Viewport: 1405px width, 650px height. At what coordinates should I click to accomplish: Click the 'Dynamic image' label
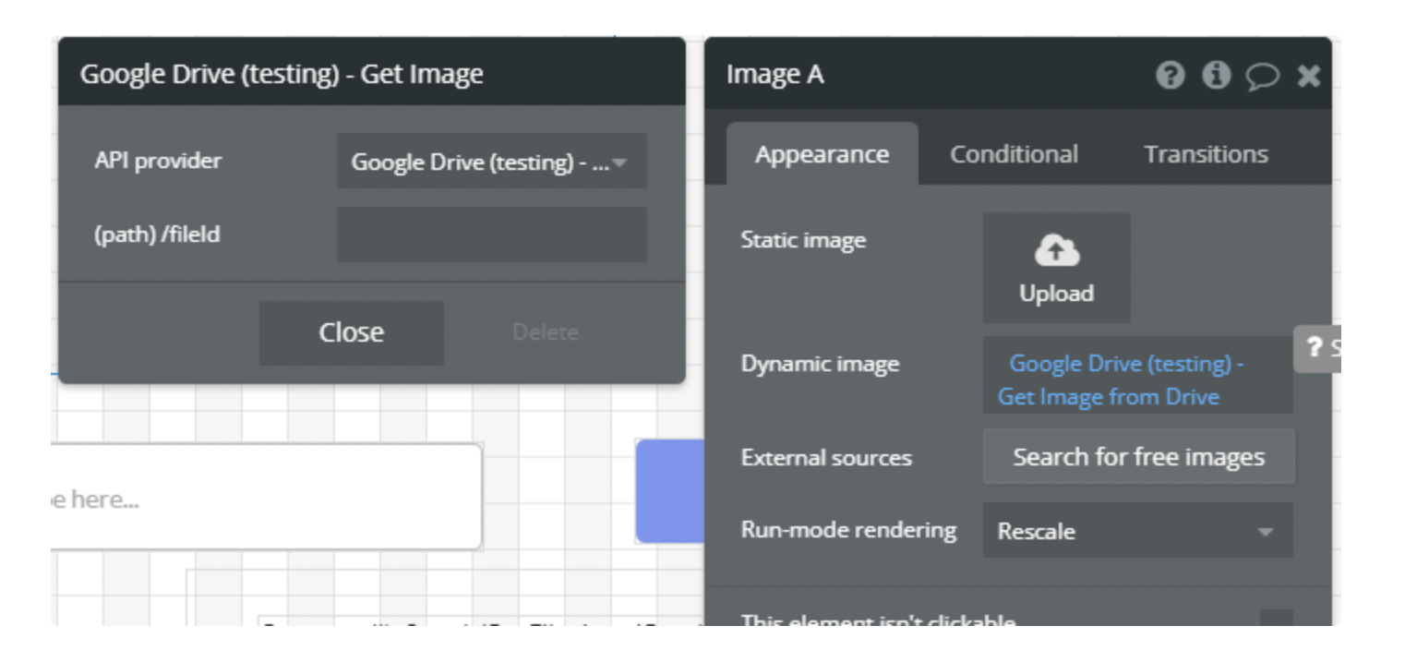820,364
